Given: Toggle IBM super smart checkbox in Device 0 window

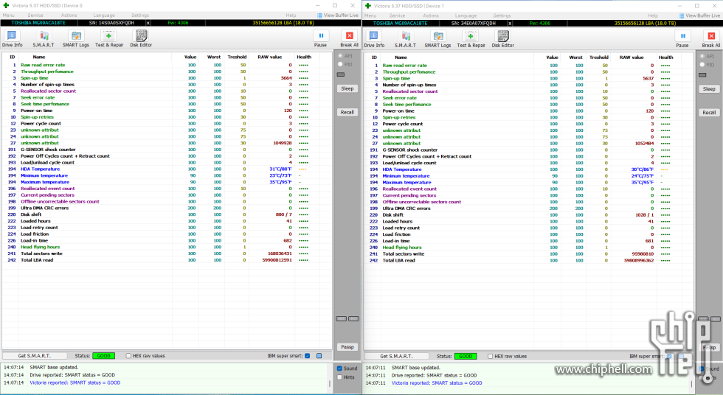Looking at the screenshot, I should [308, 356].
